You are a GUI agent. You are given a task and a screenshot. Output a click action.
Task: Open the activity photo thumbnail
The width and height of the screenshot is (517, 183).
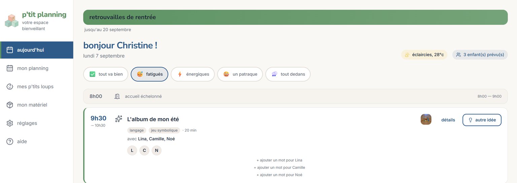pos(426,120)
